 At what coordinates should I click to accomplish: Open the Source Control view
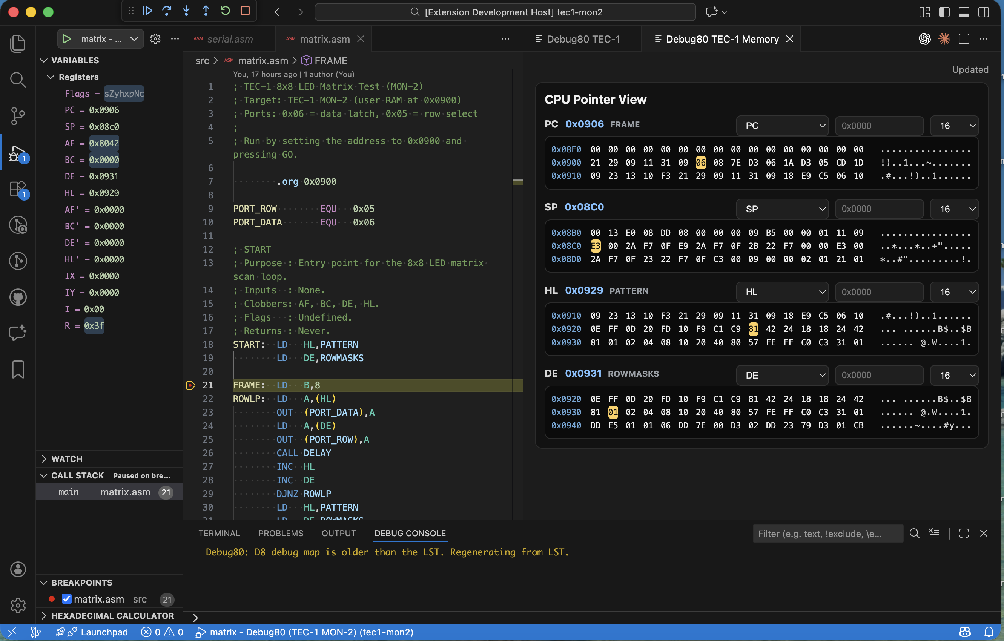click(17, 116)
